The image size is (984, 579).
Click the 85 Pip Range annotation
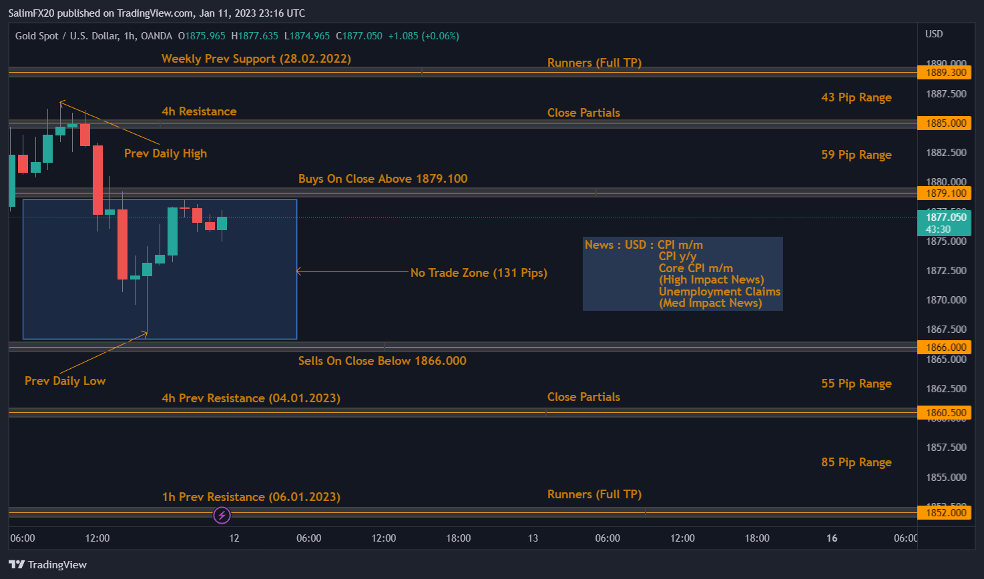[x=856, y=462]
